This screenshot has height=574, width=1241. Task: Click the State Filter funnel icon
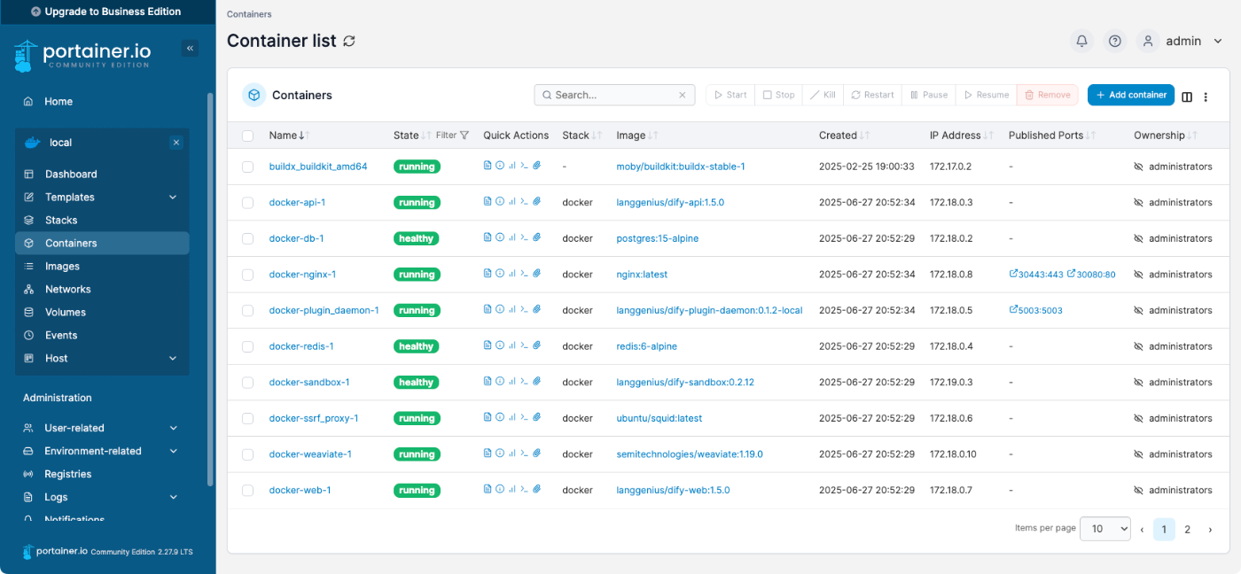464,136
